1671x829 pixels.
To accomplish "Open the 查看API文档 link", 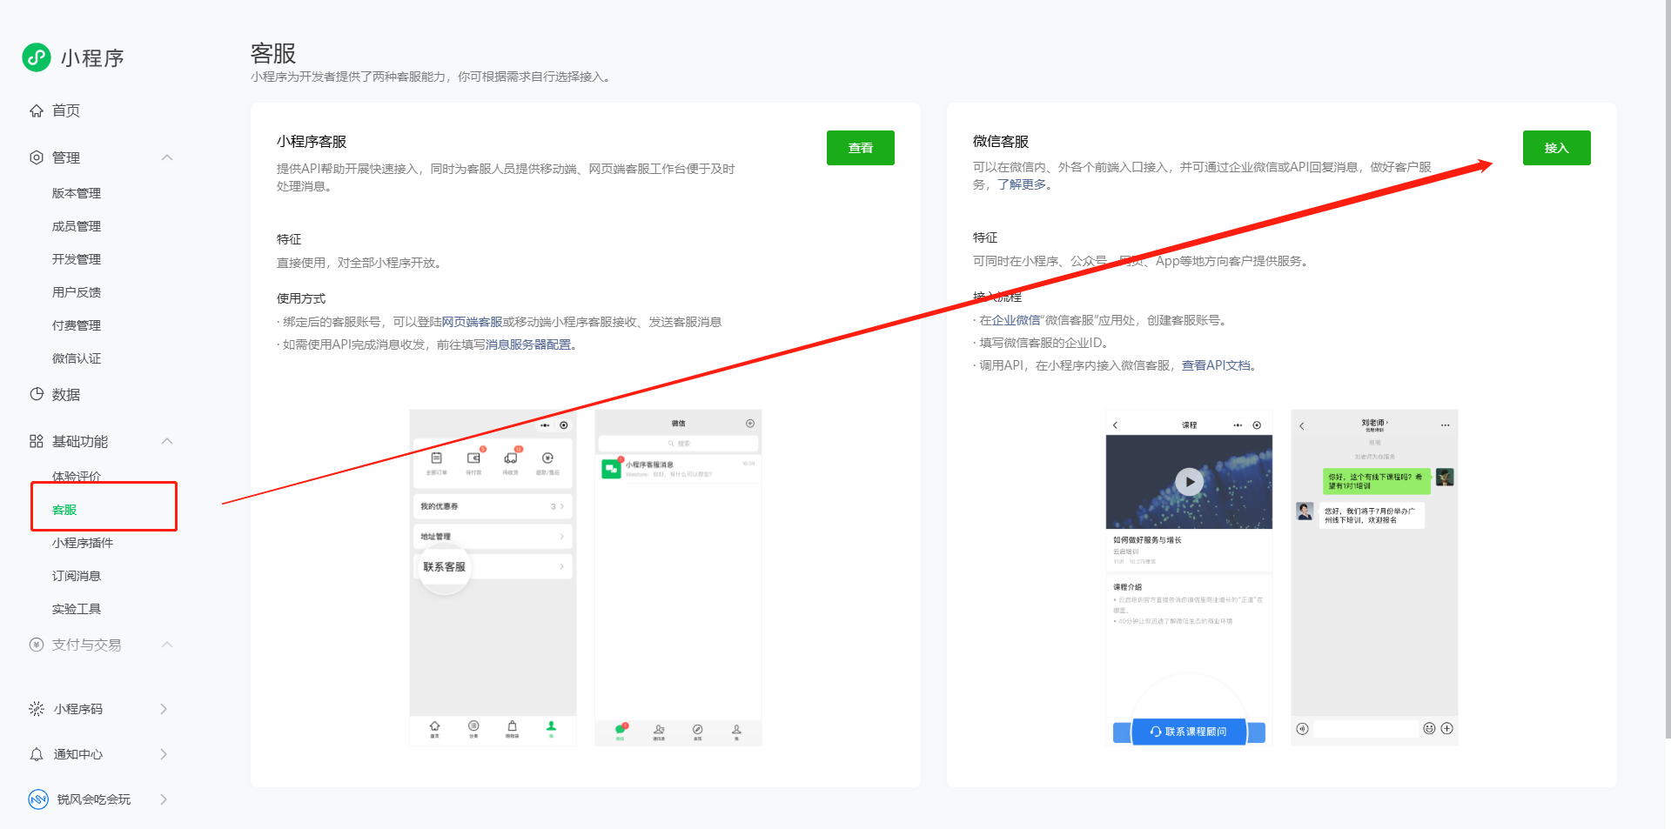I will tap(1216, 365).
